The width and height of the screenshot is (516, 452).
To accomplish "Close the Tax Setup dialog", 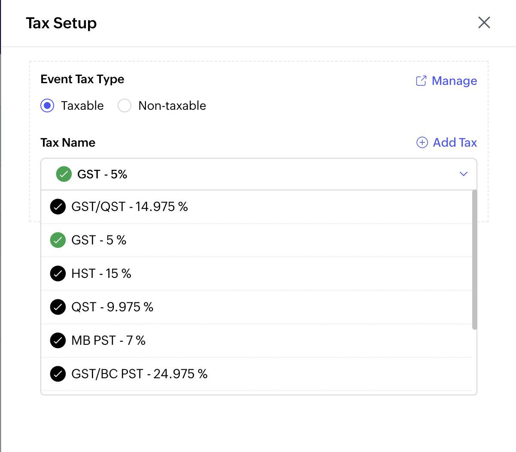I will click(x=484, y=23).
